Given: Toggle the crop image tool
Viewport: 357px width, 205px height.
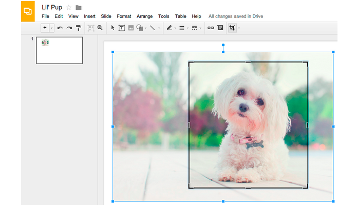Looking at the screenshot, I should click(x=232, y=28).
